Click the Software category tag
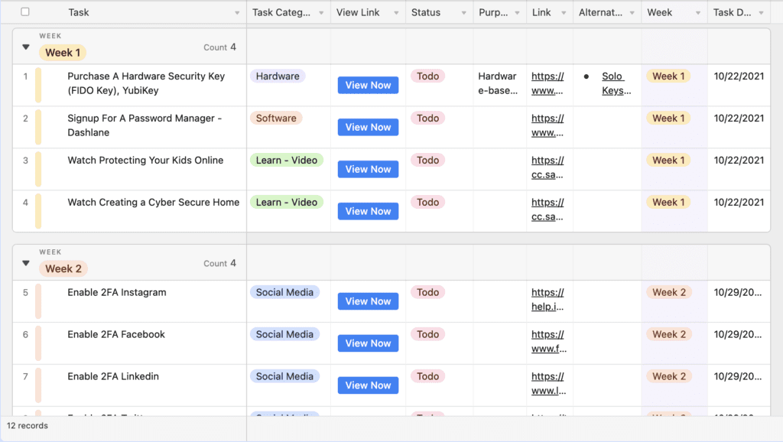 coord(276,119)
